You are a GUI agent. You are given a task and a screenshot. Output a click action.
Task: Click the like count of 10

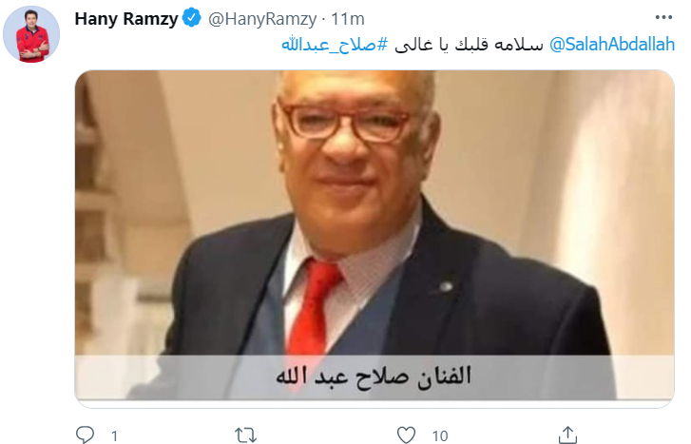(x=440, y=436)
